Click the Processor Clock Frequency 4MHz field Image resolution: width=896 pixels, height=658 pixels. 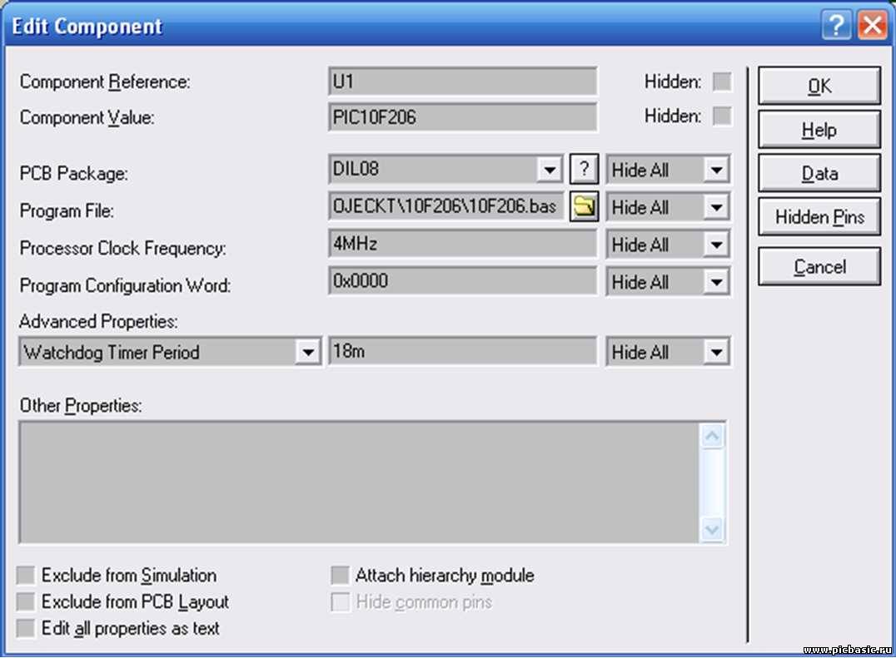tap(463, 245)
